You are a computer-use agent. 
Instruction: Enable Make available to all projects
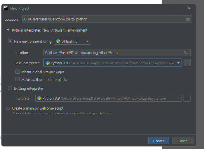[x=18, y=79]
